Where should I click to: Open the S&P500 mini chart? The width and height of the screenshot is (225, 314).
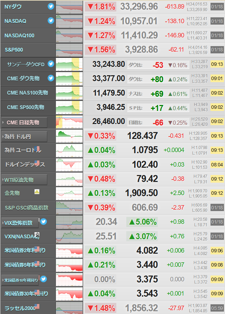pos(69,50)
